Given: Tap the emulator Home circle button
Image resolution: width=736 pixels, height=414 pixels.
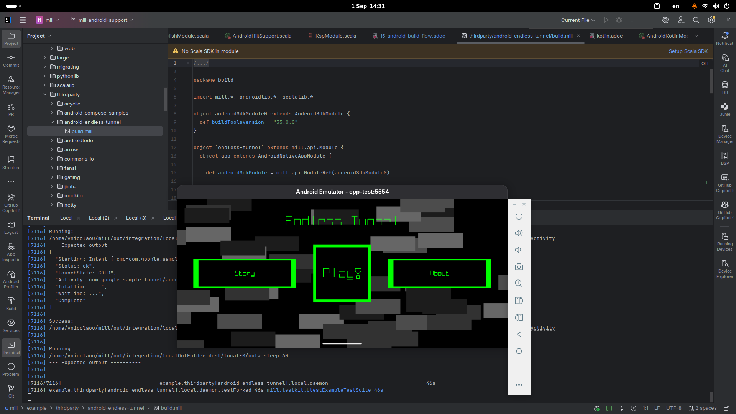Looking at the screenshot, I should point(519,351).
